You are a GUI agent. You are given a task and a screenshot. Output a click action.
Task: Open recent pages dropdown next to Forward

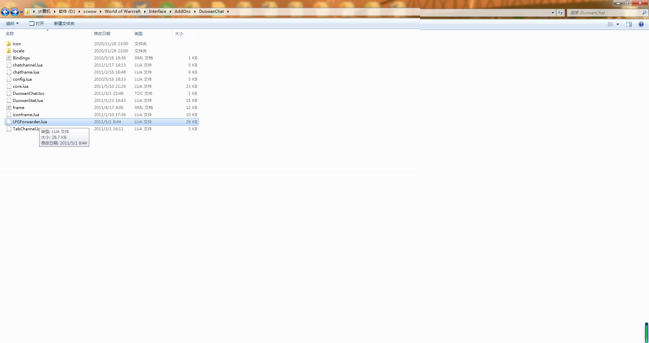pos(21,12)
